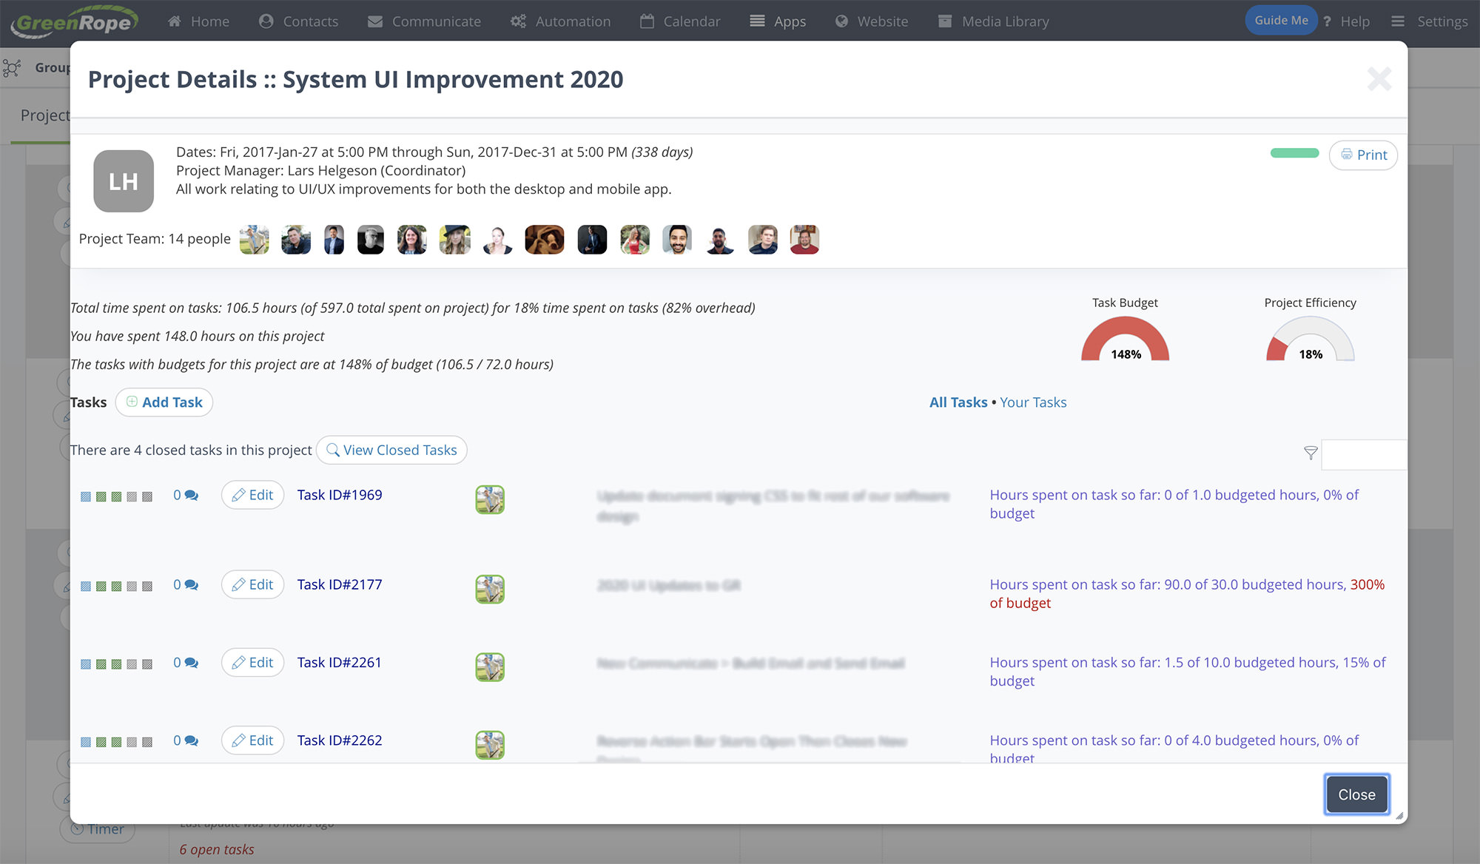Close the Project Details dialog
Screen dimensions: 1480x864
(x=1356, y=794)
